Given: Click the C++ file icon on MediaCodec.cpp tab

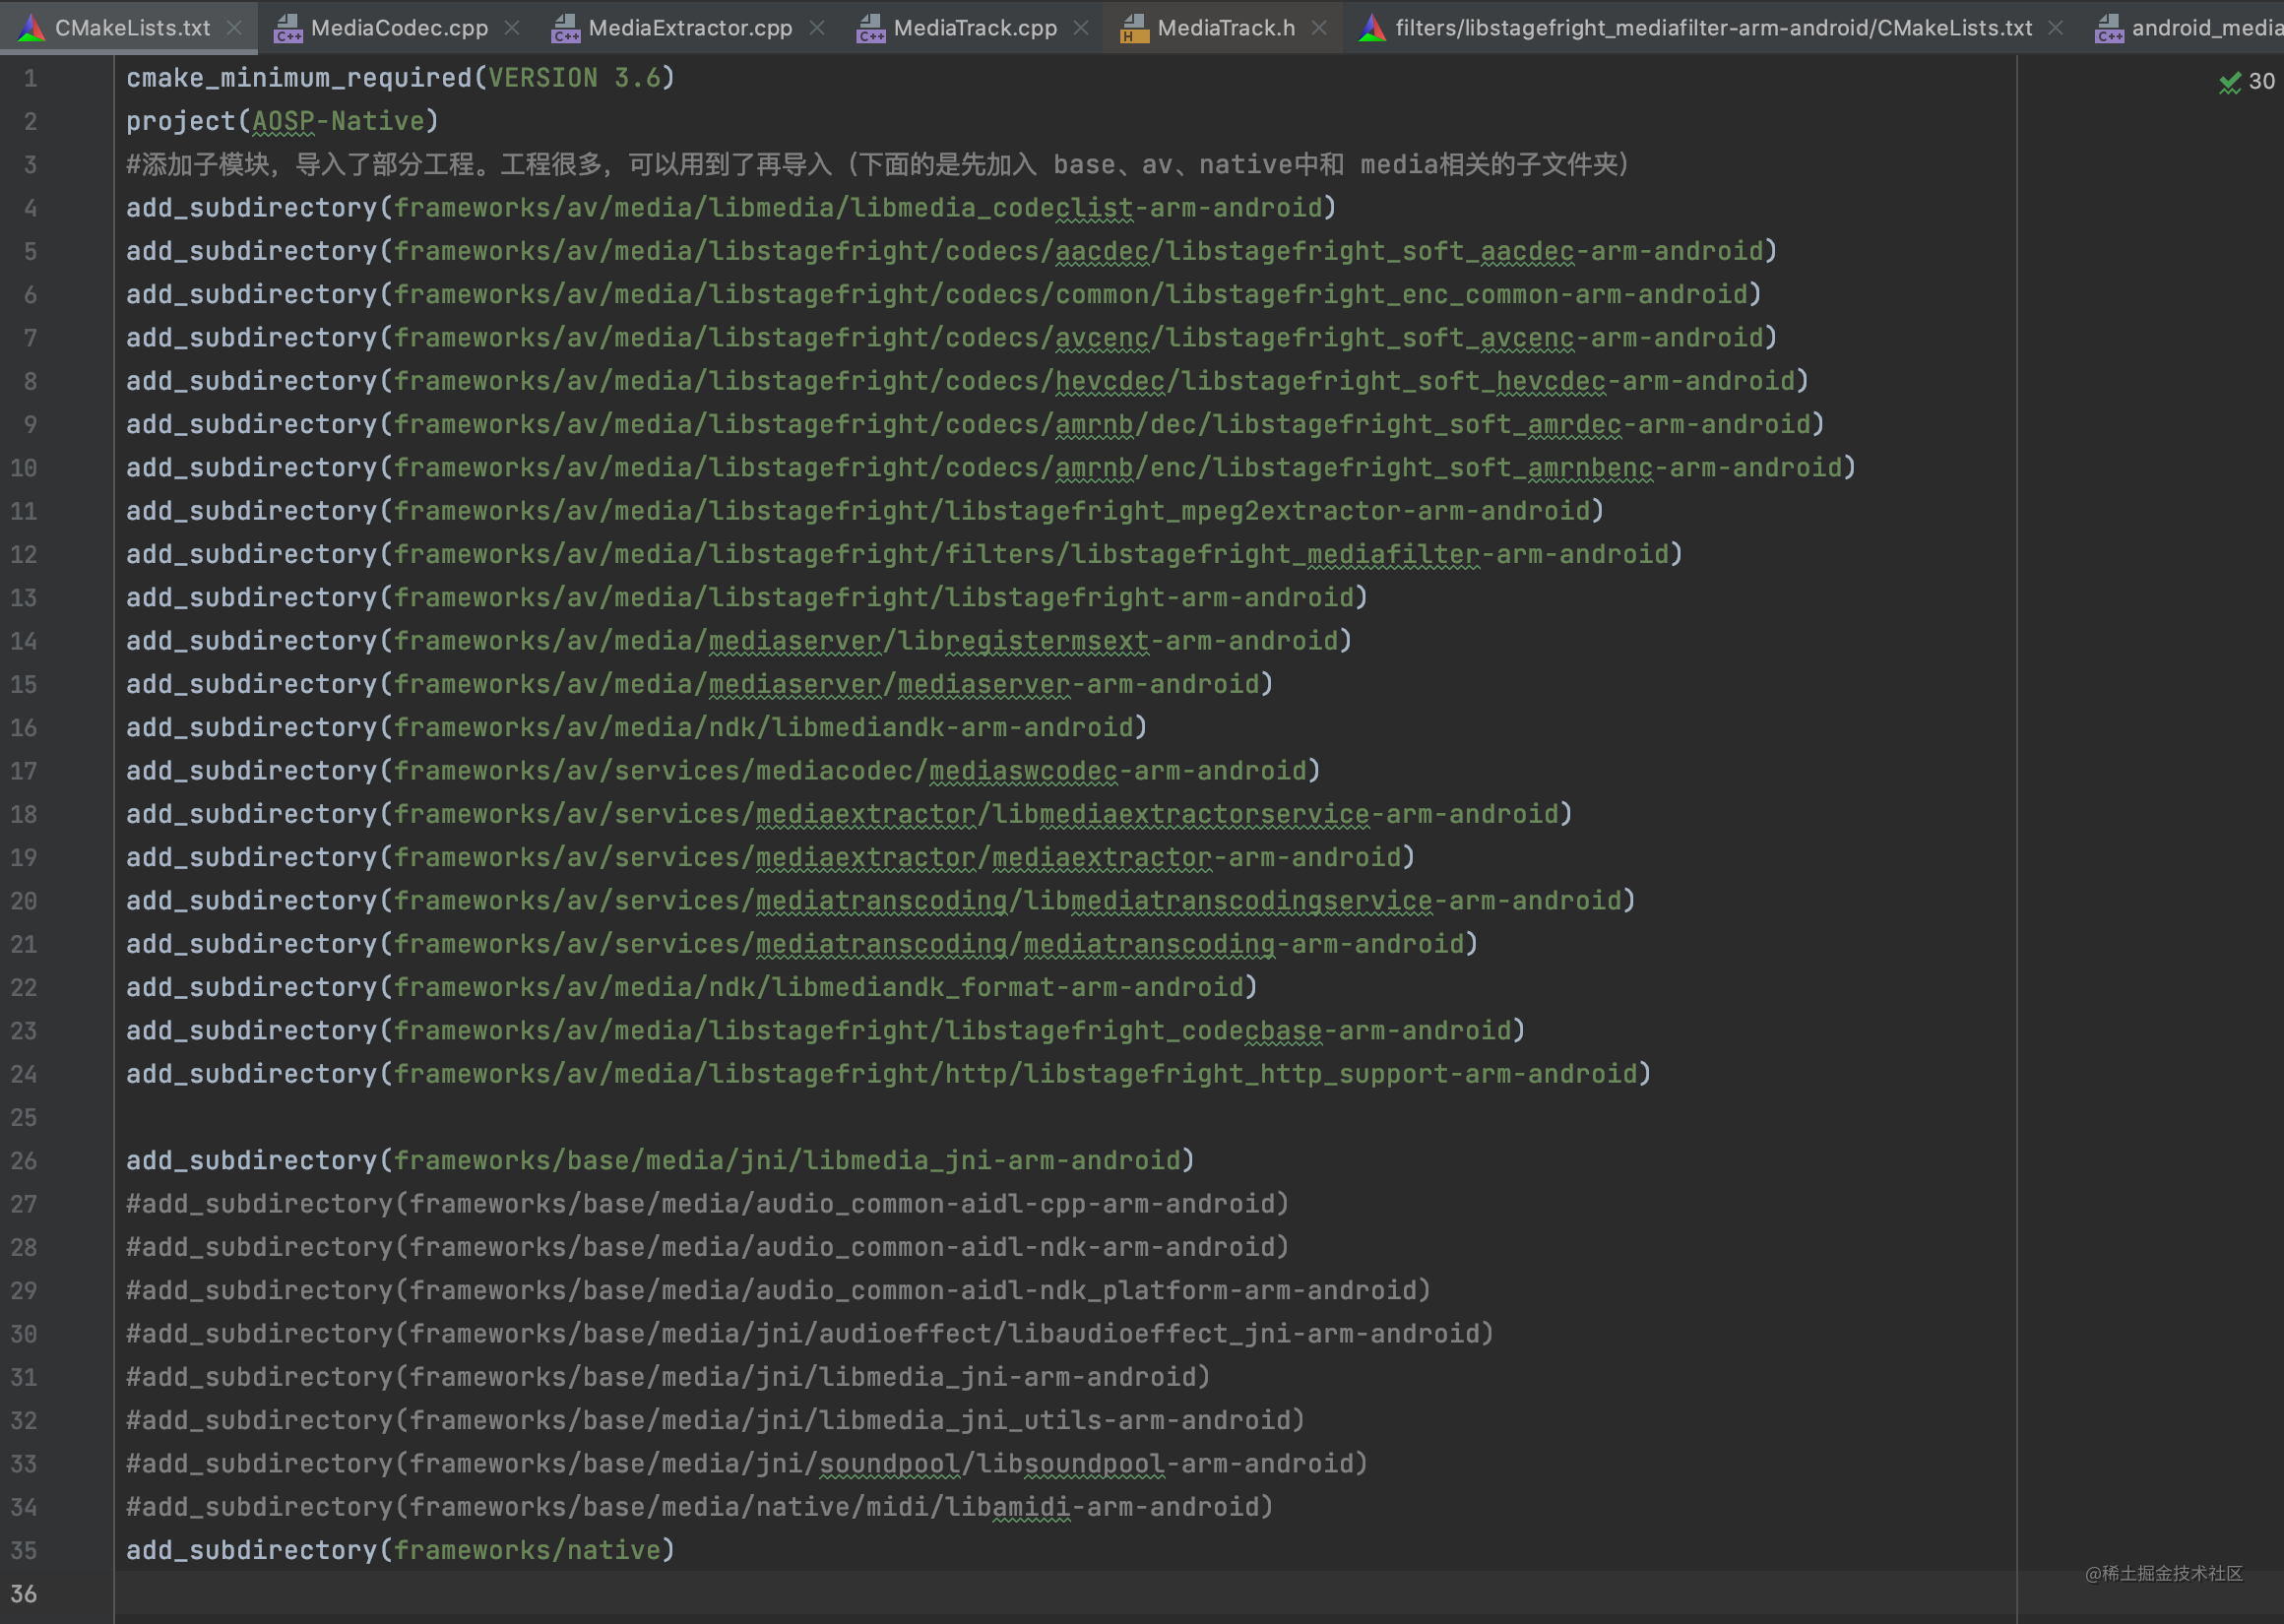Looking at the screenshot, I should 289,27.
